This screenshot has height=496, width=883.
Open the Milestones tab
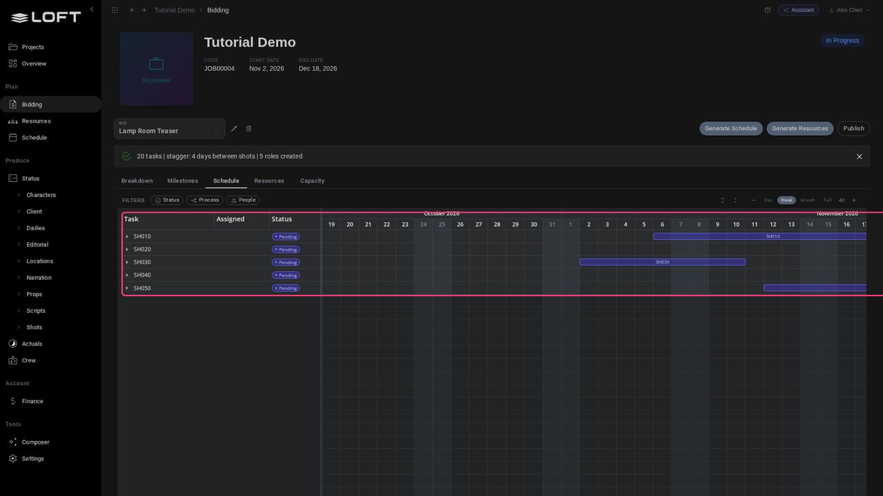[x=183, y=181]
